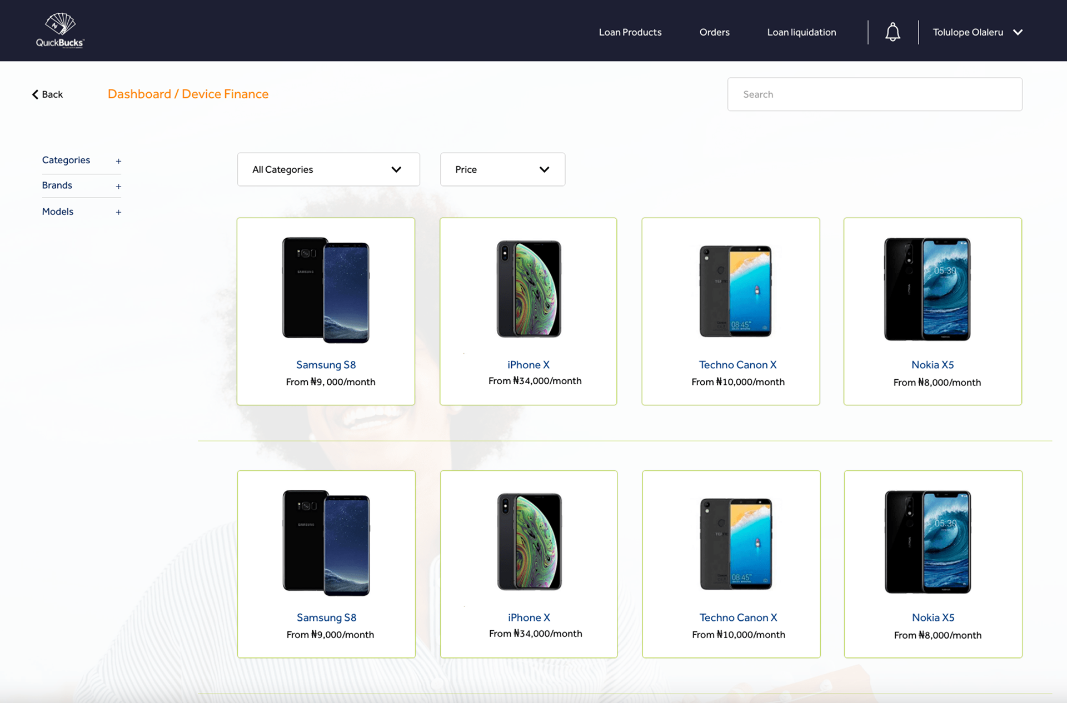
Task: Open Loan liquidation page
Action: point(801,32)
